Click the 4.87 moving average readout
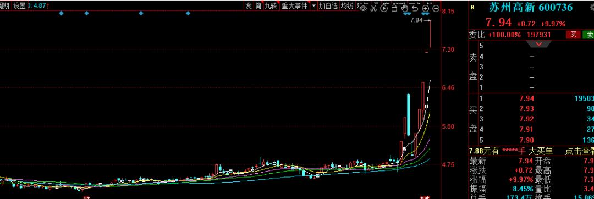 pyautogui.click(x=40, y=5)
